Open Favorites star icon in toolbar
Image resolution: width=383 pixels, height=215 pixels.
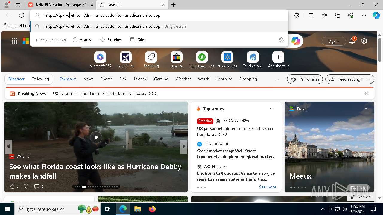coord(324,15)
